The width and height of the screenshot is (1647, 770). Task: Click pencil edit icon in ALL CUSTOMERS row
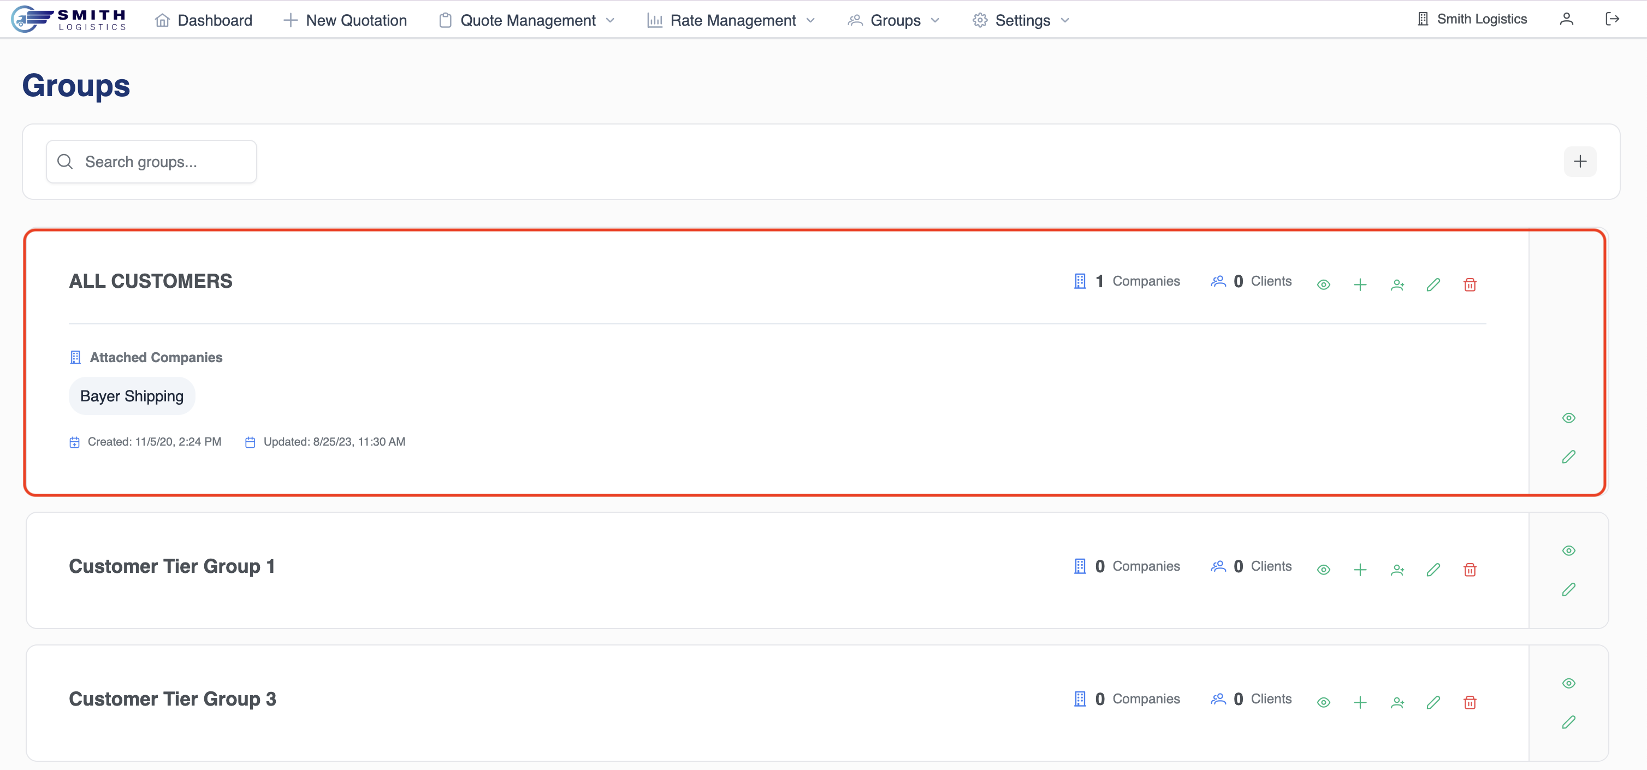1433,285
